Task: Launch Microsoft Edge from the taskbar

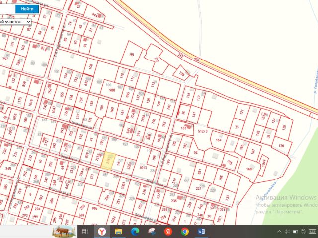Action: tap(135, 231)
